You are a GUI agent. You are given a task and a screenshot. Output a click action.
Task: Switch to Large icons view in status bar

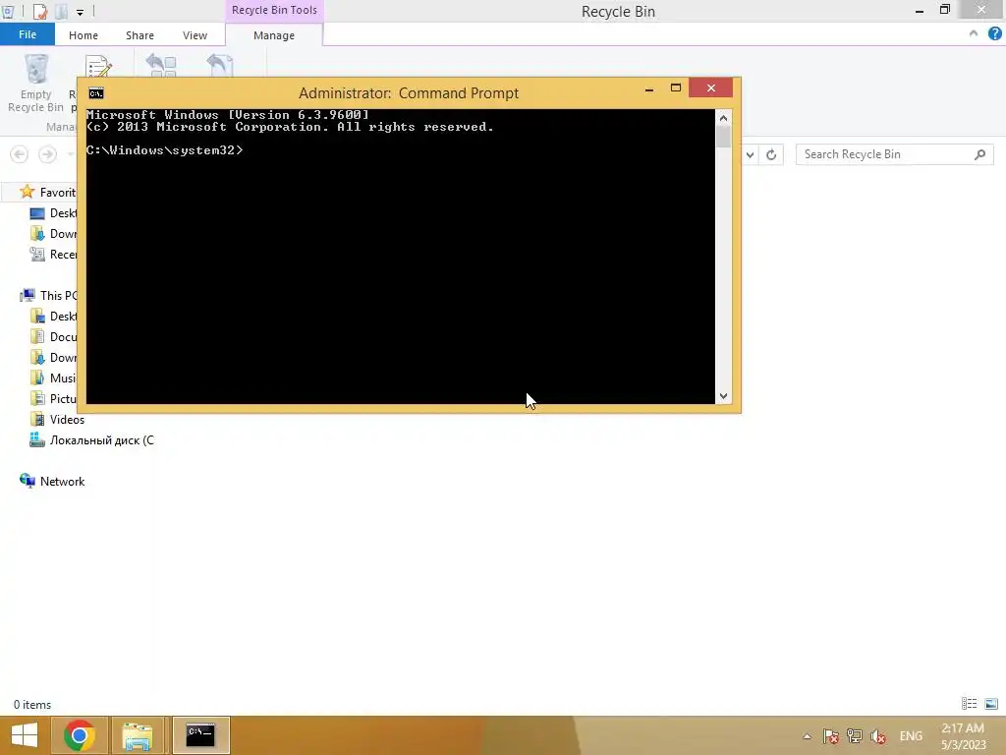(x=991, y=704)
